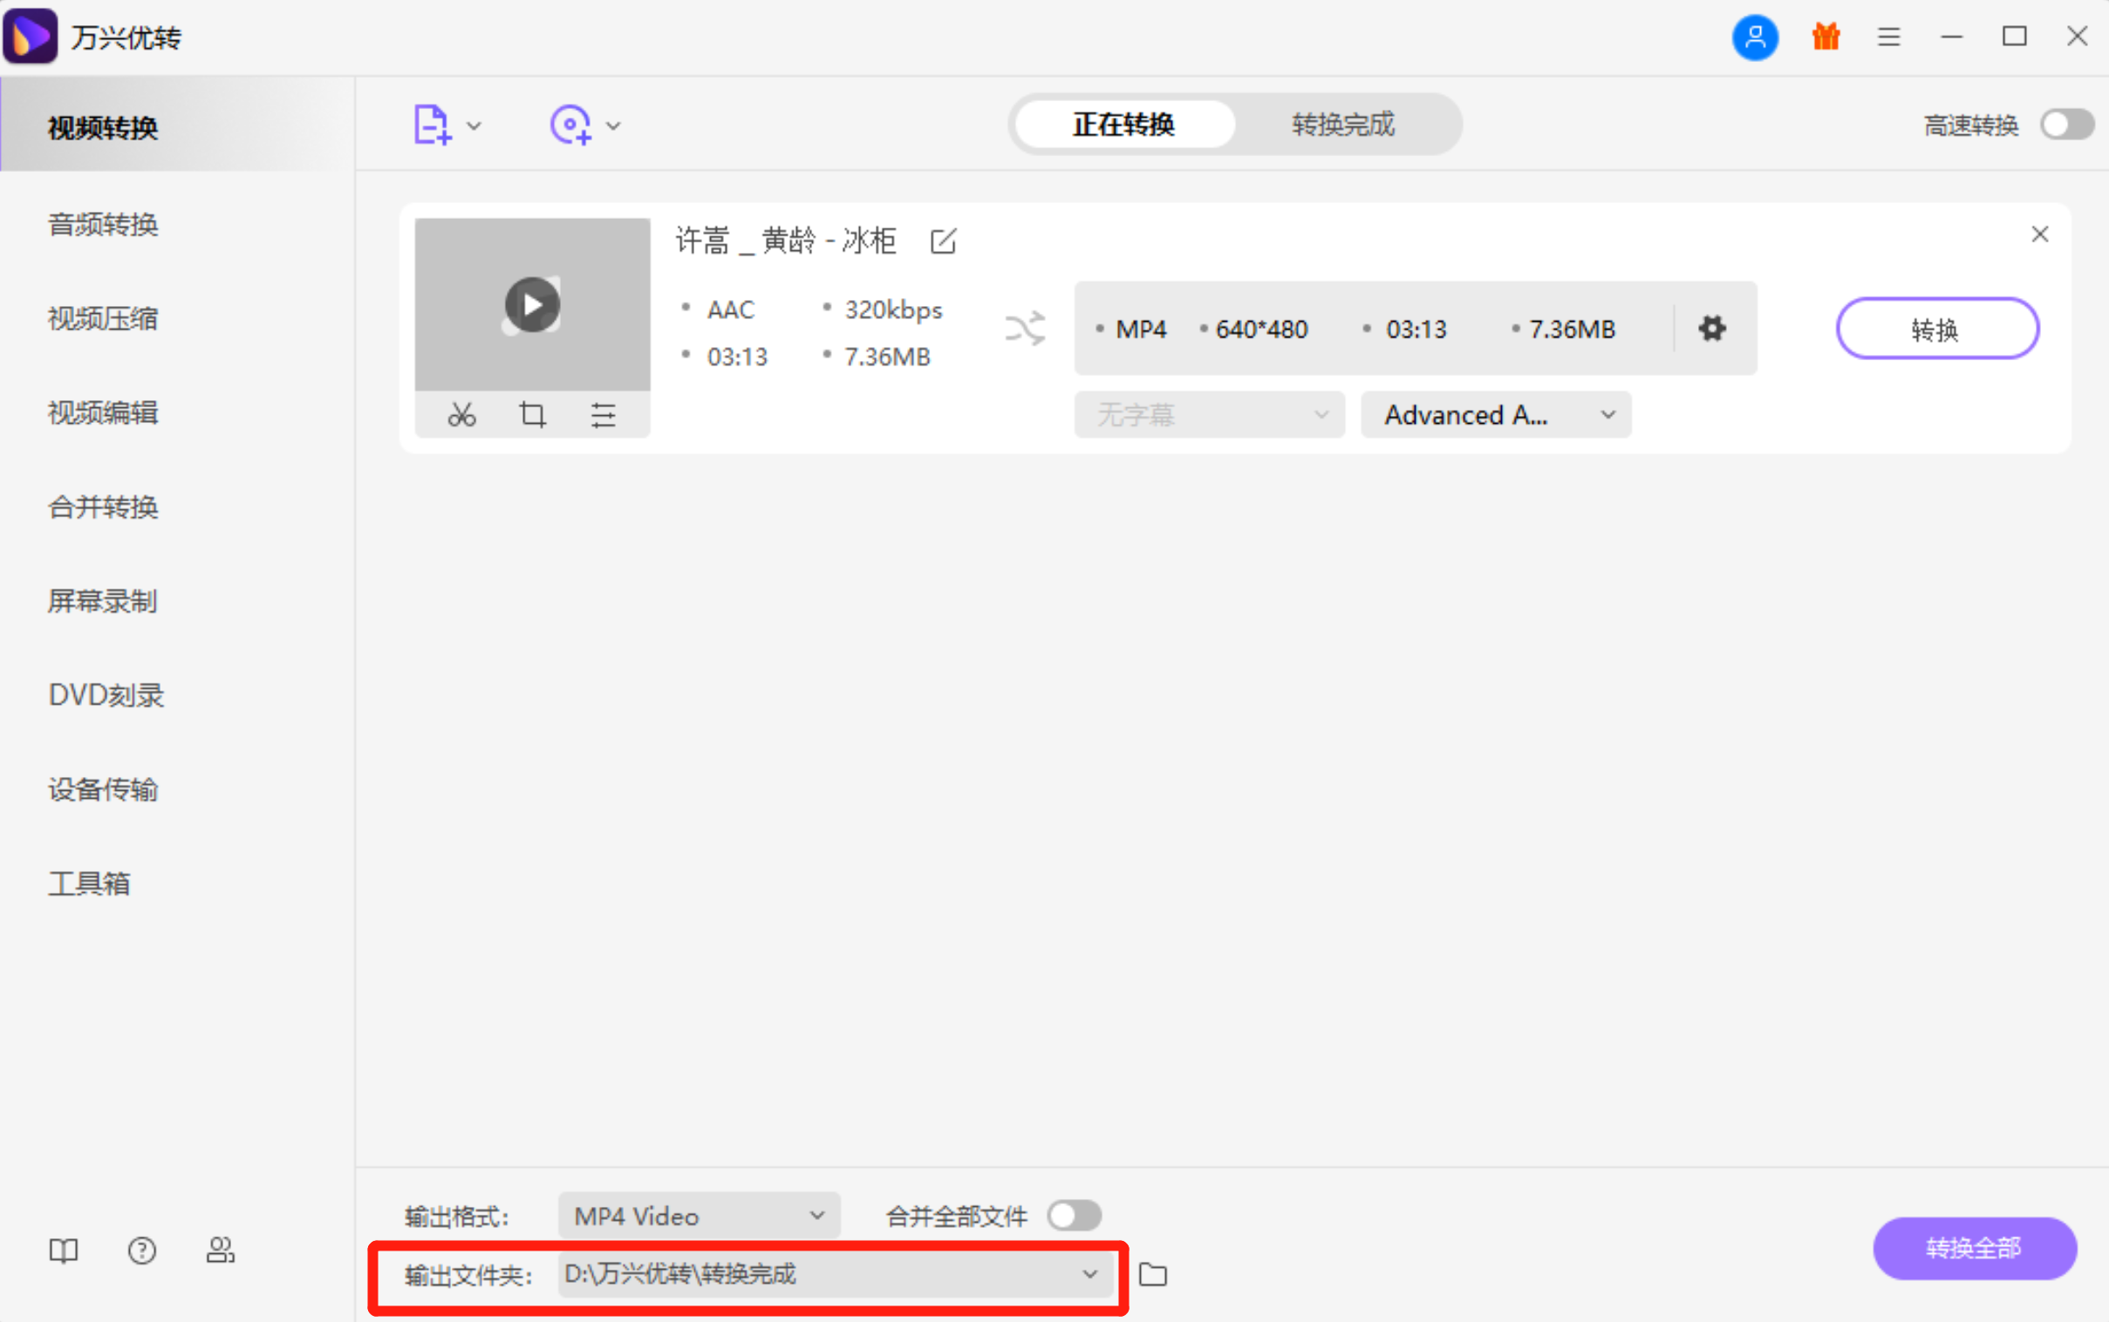The image size is (2109, 1322).
Task: Open the user guide book icon
Action: pos(63,1250)
